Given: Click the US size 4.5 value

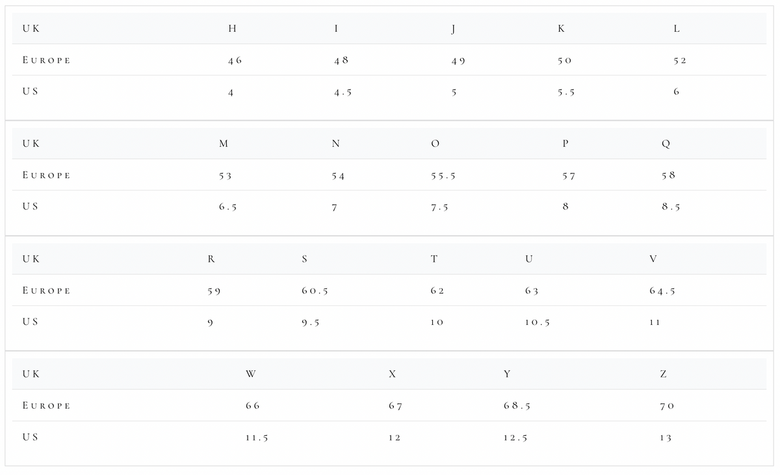Looking at the screenshot, I should pos(343,92).
